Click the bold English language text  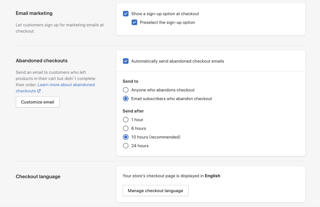coord(212,176)
